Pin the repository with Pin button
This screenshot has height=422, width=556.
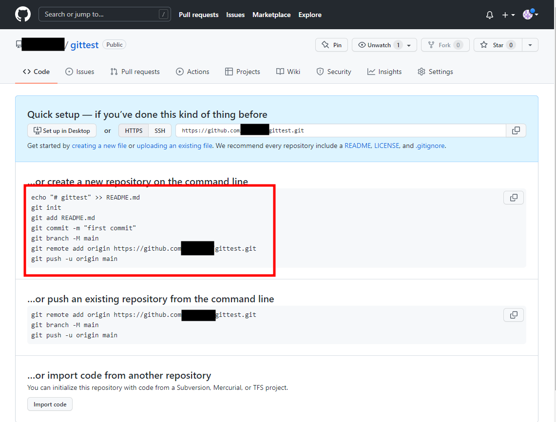(x=331, y=45)
